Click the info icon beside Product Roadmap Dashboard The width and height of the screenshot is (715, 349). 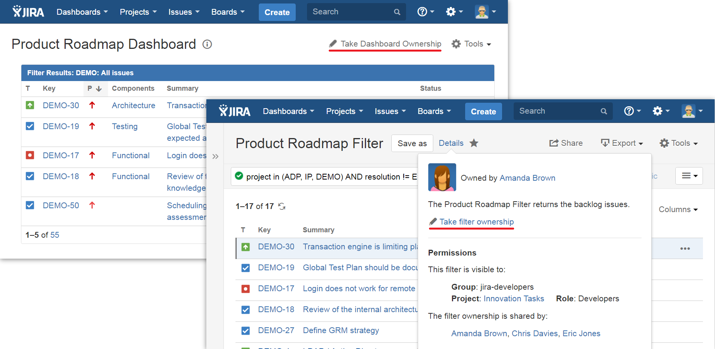point(207,44)
